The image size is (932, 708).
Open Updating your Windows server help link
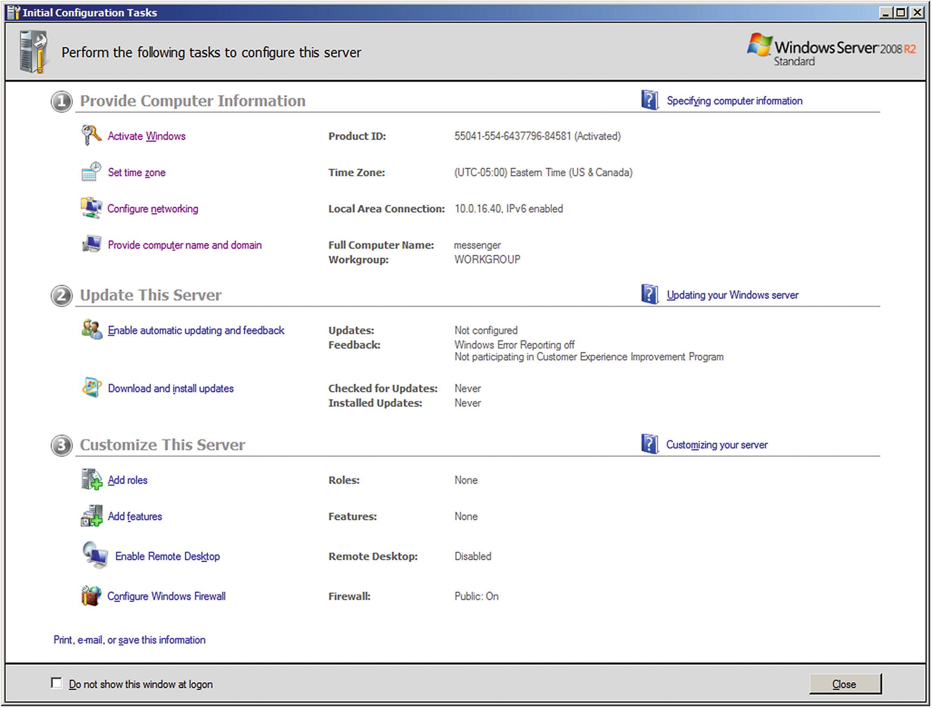[733, 295]
